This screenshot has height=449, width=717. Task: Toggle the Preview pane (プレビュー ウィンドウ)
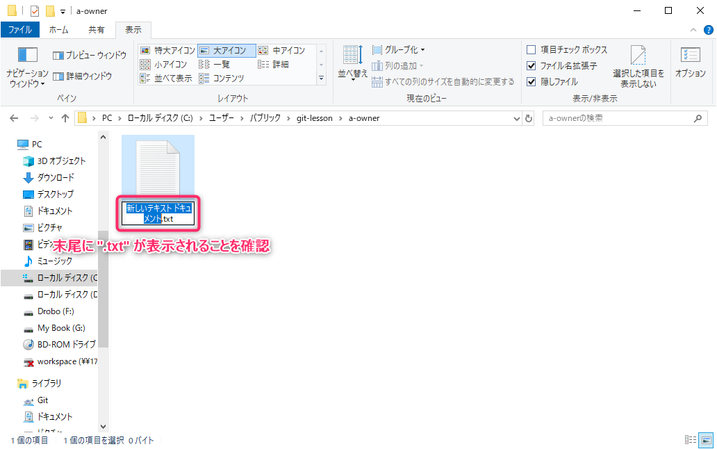pos(90,56)
